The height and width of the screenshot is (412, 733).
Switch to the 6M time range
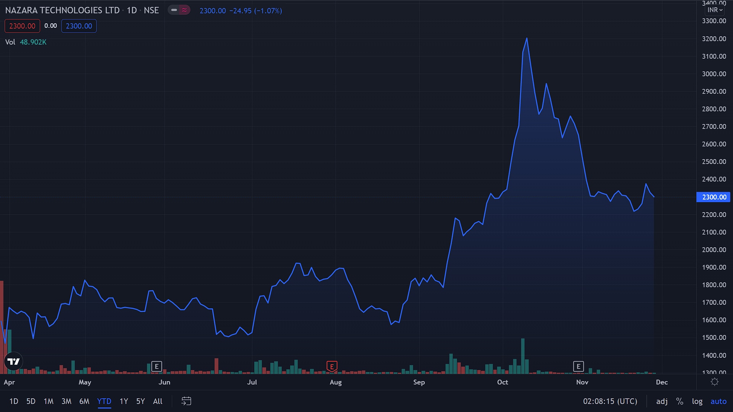tap(84, 401)
